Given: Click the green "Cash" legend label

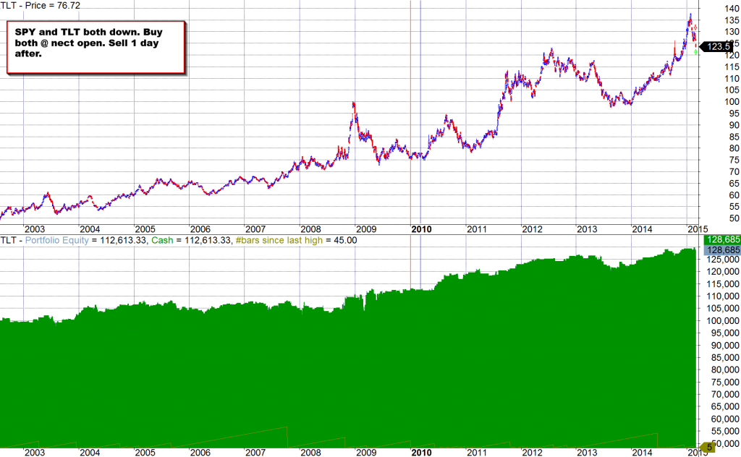Looking at the screenshot, I should tap(162, 240).
